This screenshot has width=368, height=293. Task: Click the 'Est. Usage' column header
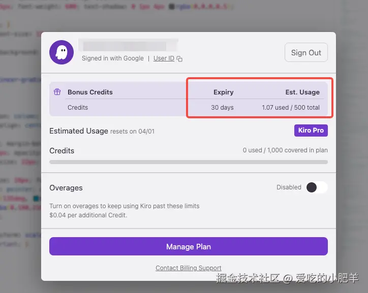[x=302, y=92]
